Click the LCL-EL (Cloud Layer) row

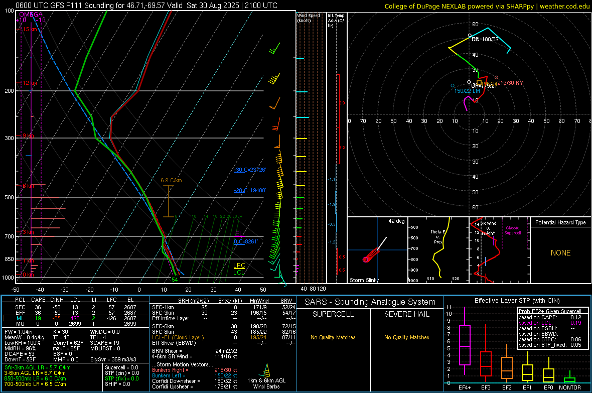[224, 337]
